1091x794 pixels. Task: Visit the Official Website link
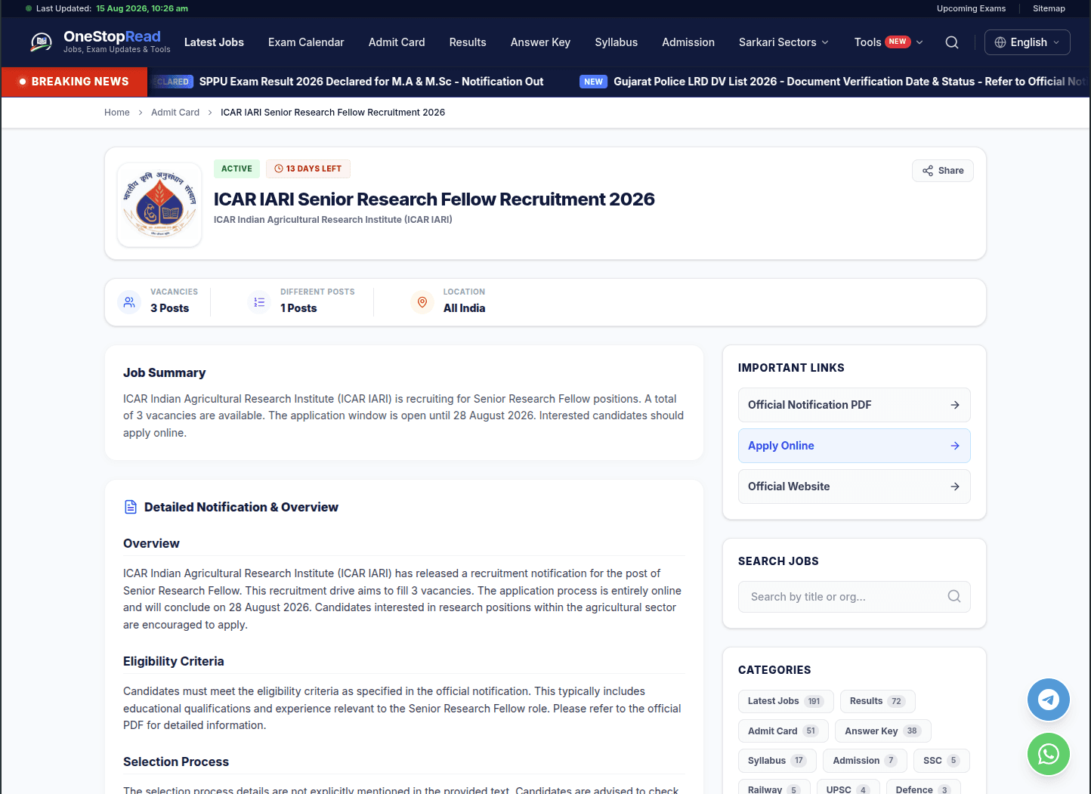pos(855,487)
